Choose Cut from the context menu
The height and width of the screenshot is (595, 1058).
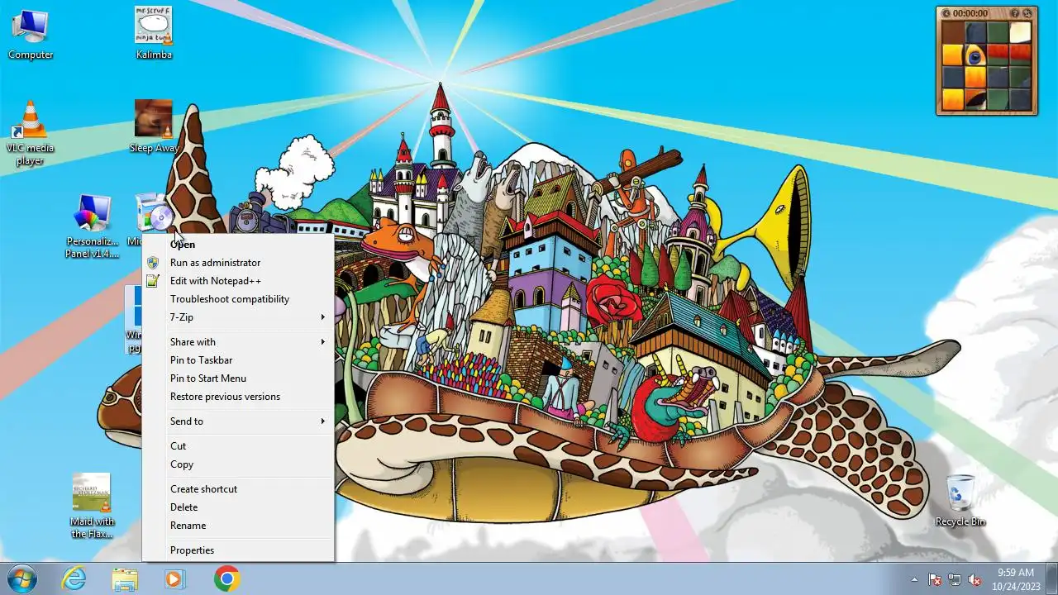coord(238,446)
